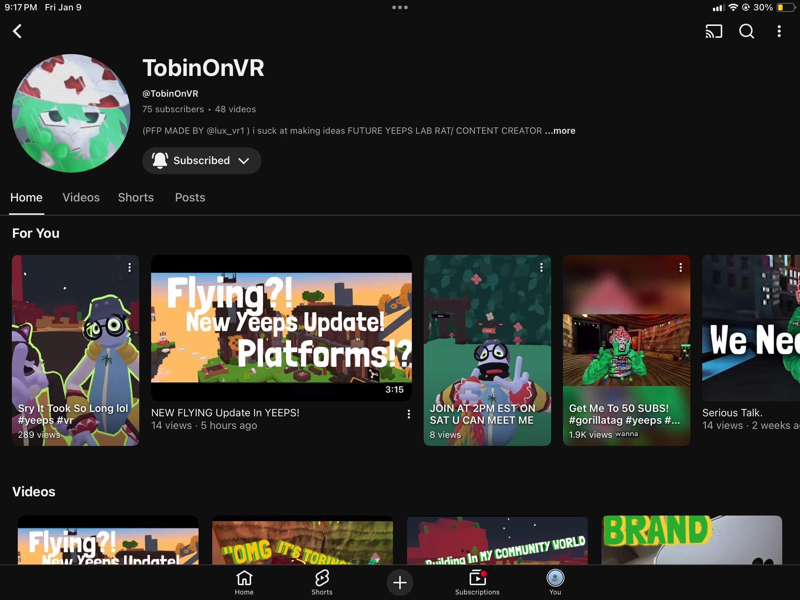Image resolution: width=800 pixels, height=600 pixels.
Task: Select the Home channel tab
Action: [26, 197]
